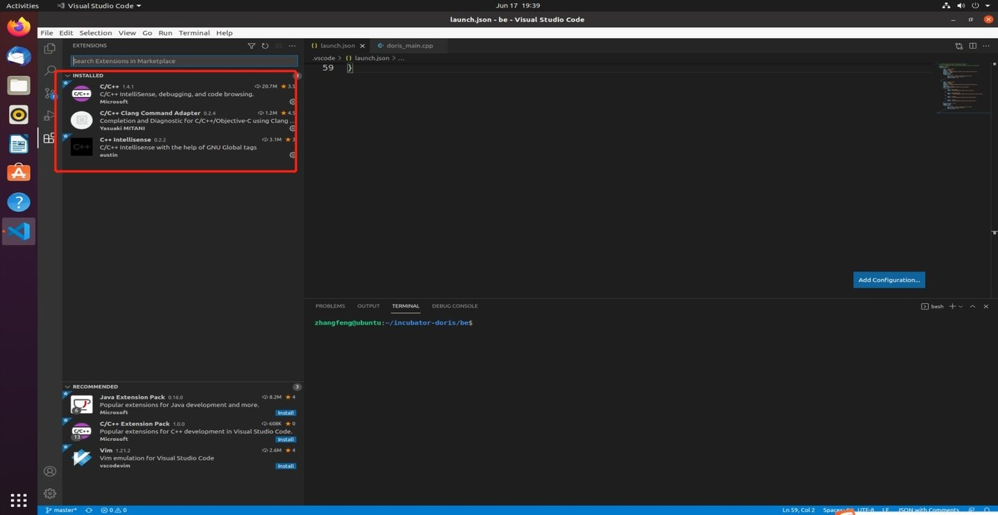Open the gear menu for C/C++ extension
Screen dimensions: 998x515
click(292, 102)
